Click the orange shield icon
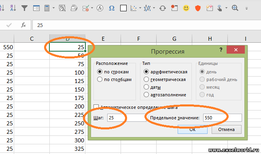The image size is (261, 154). 198,8
